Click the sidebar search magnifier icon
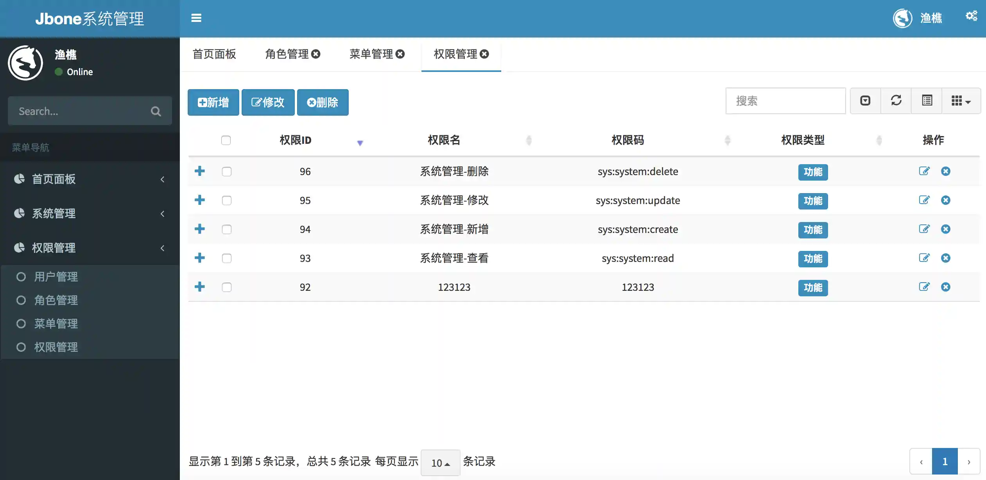This screenshot has width=986, height=480. (x=156, y=111)
